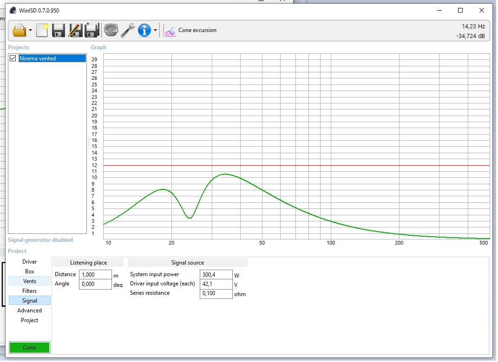Click the System input power field
This screenshot has height=362, width=498.
pos(216,275)
